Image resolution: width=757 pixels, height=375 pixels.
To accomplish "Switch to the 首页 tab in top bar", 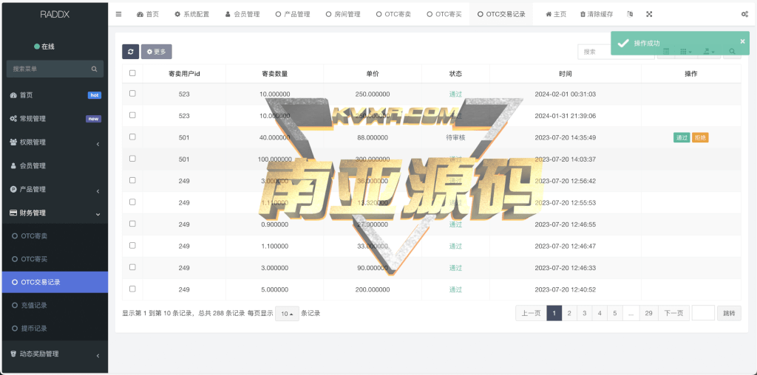I will point(148,14).
